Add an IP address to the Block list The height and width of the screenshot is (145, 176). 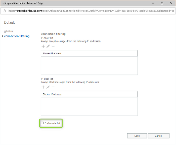pos(43,87)
